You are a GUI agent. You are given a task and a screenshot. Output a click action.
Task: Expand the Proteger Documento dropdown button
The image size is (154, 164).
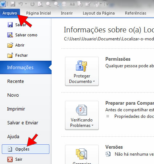point(82,71)
